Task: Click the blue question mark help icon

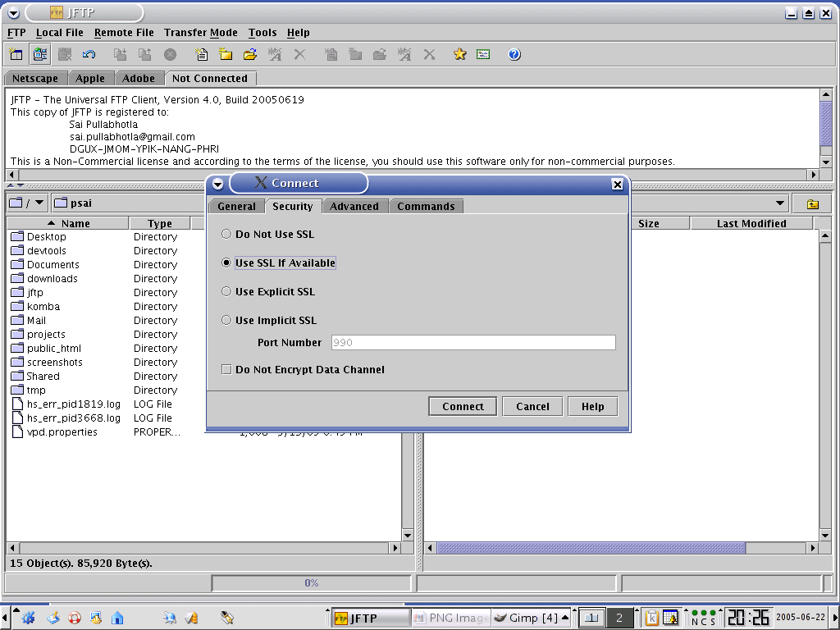Action: pos(514,54)
